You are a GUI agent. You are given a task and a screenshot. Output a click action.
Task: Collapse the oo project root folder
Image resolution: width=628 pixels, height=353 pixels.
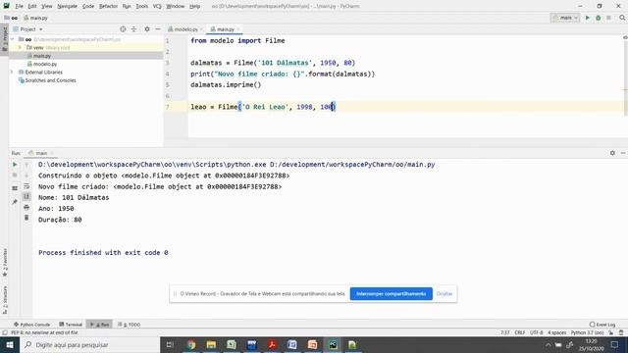click(13, 39)
